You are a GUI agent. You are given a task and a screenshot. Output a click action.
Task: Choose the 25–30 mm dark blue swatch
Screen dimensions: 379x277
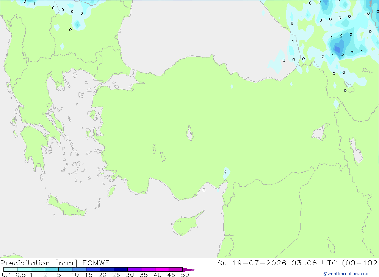pos(121,269)
